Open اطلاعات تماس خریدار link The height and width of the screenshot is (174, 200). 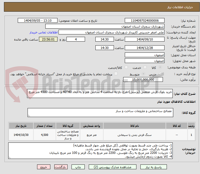click(x=44, y=32)
